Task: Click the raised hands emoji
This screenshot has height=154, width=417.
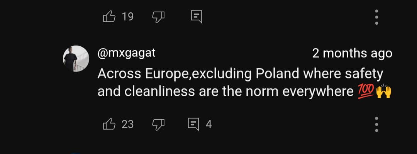Action: [x=384, y=91]
